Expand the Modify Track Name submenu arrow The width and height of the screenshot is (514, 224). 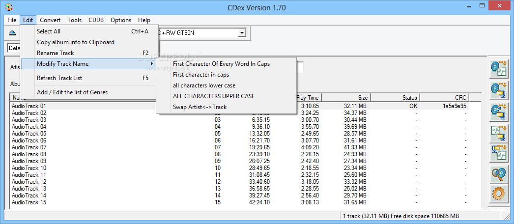click(152, 64)
